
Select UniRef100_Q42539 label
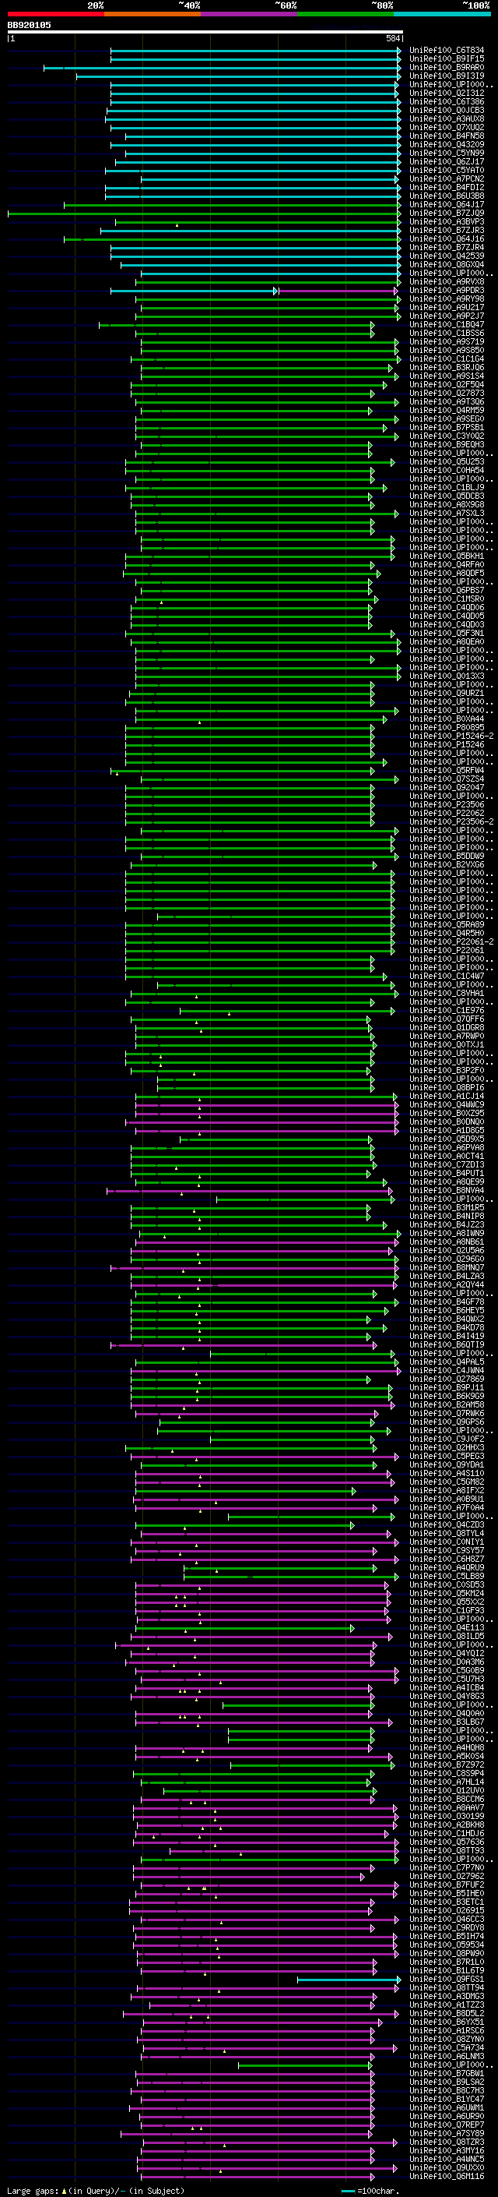[x=446, y=256]
